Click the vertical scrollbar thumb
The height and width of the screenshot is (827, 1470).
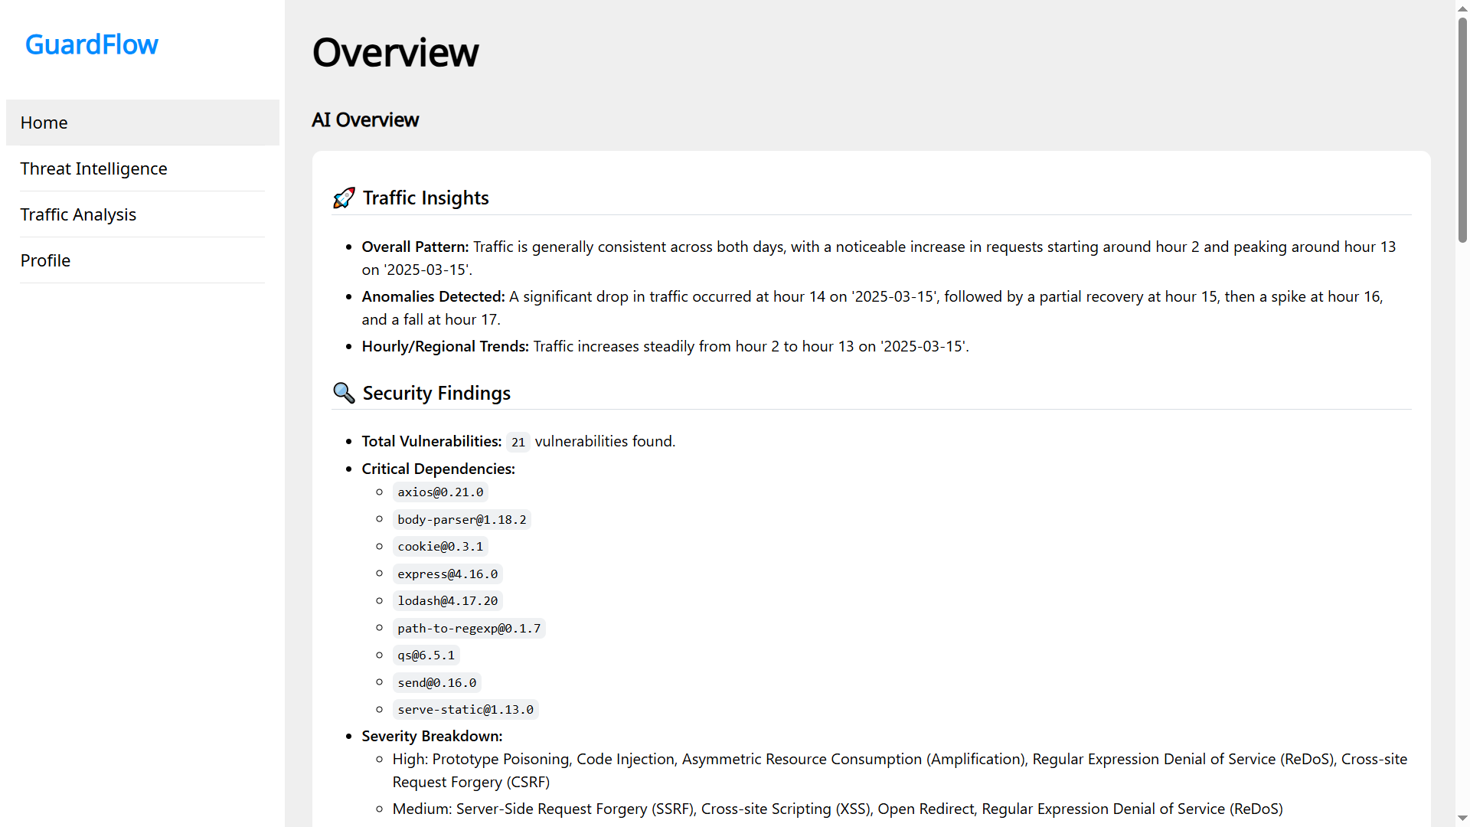(1462, 130)
